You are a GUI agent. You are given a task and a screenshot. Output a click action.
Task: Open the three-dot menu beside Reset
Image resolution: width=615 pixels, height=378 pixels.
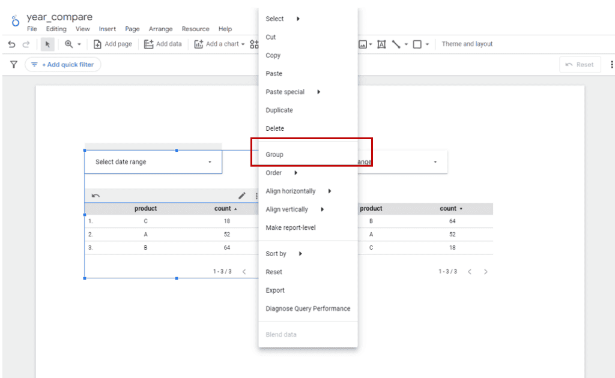[611, 65]
